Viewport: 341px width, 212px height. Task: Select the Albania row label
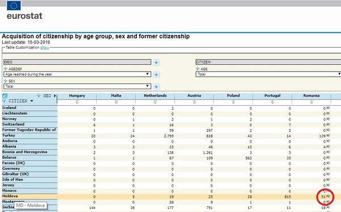(x=9, y=146)
